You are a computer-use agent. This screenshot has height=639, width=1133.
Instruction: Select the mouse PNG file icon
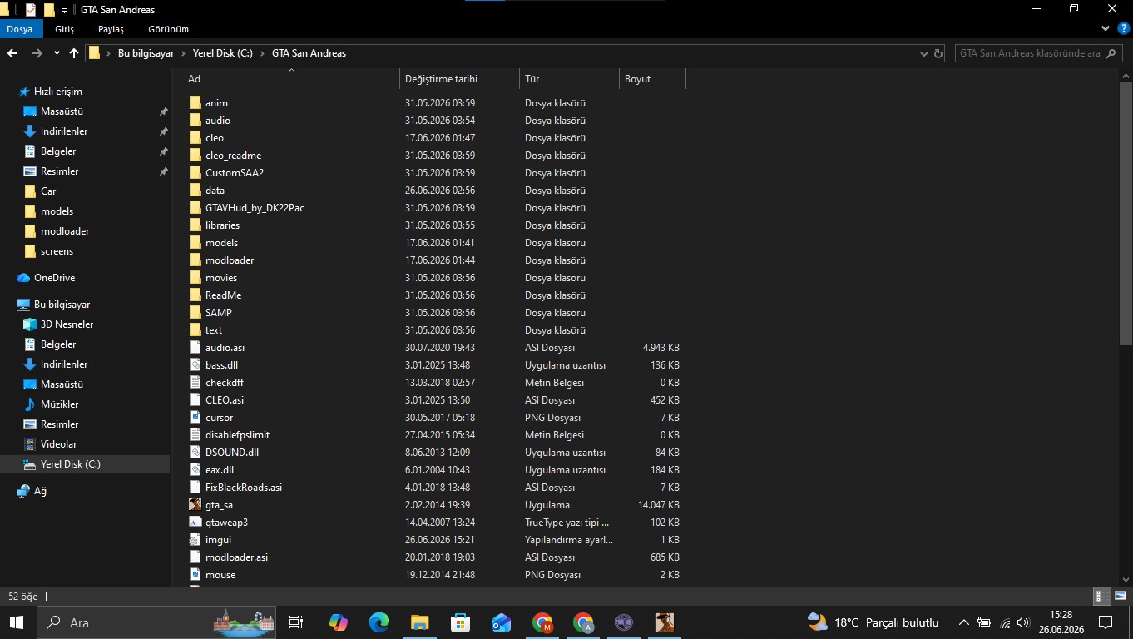pyautogui.click(x=195, y=575)
